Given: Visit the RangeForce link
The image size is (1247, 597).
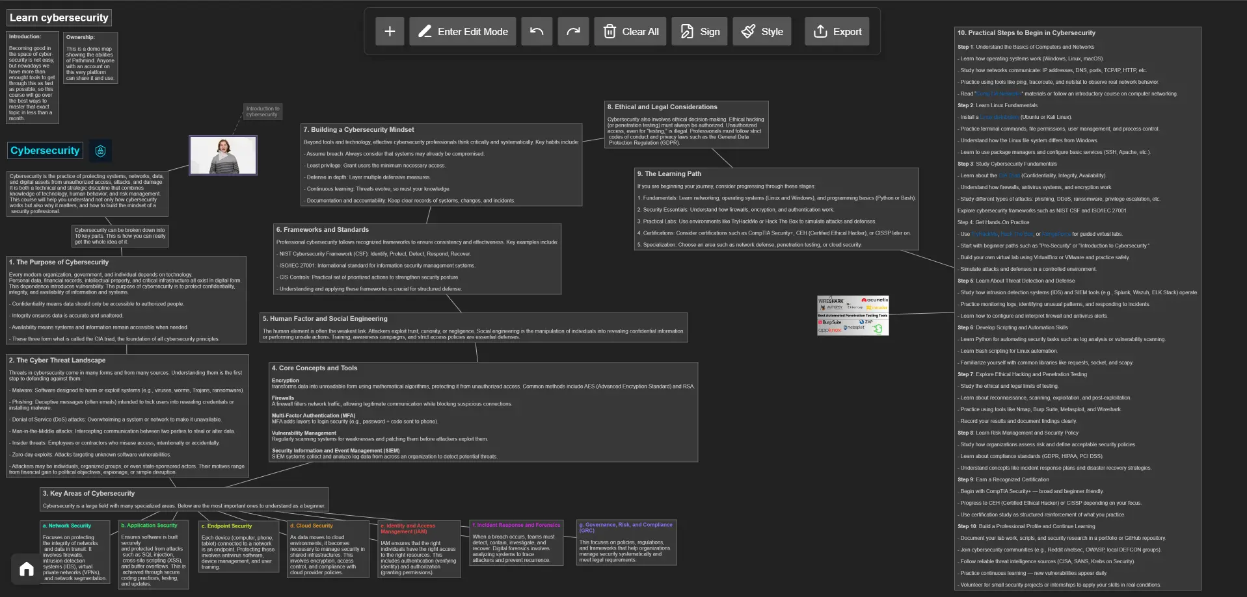Looking at the screenshot, I should [1056, 234].
